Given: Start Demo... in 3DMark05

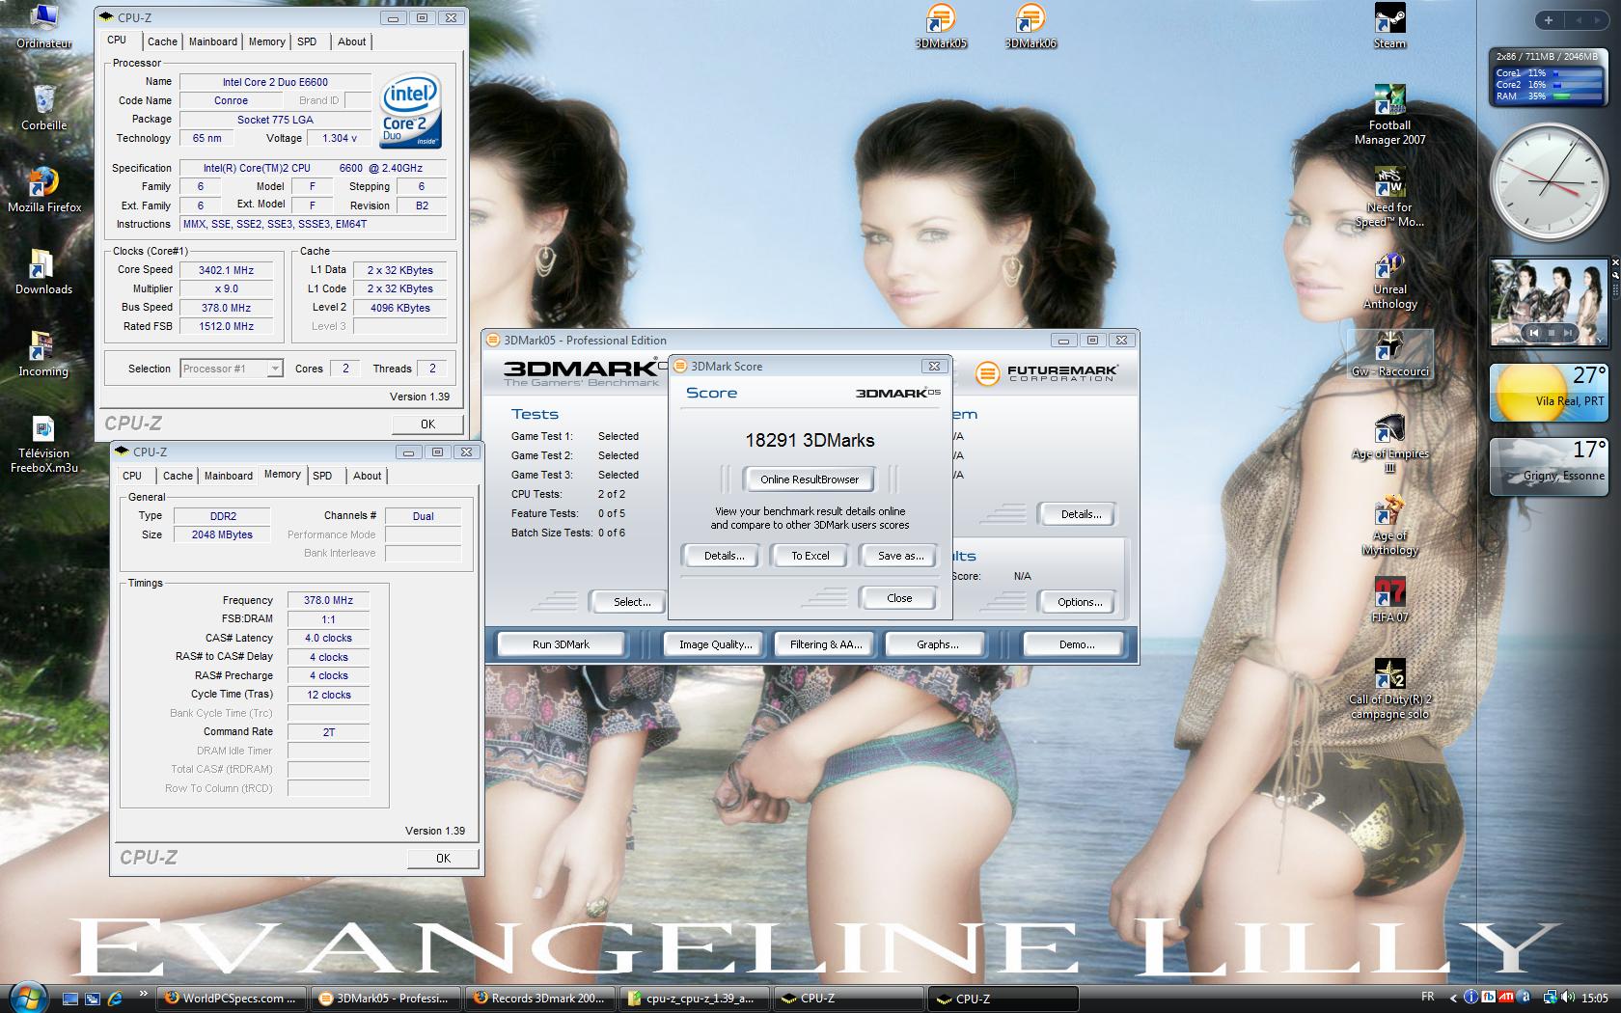Looking at the screenshot, I should coord(1076,644).
